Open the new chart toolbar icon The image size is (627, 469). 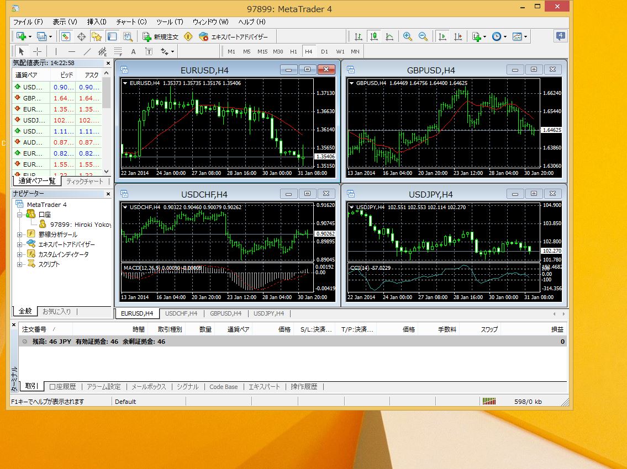[24, 37]
